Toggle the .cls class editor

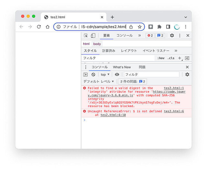coord(171,58)
